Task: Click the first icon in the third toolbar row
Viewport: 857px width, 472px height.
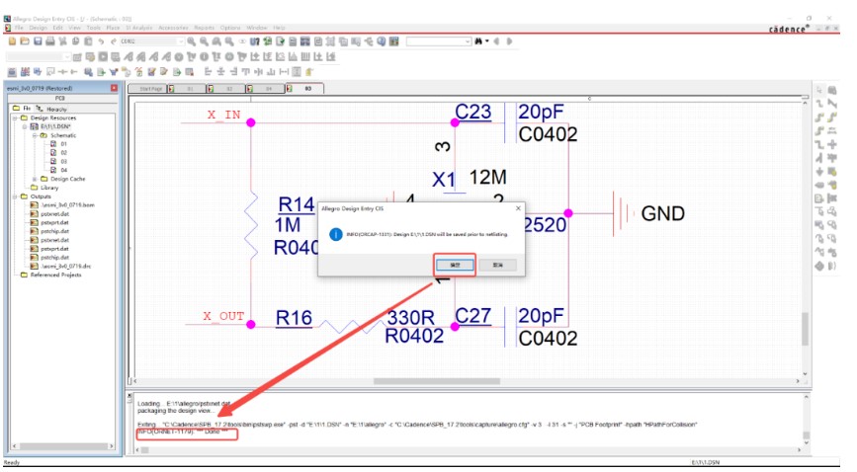Action: [12, 71]
